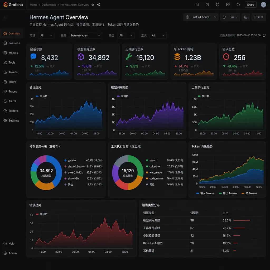Image resolution: width=270 pixels, height=270 pixels.
Task: Open the 5m refresh interval dropdown
Action: (234, 17)
